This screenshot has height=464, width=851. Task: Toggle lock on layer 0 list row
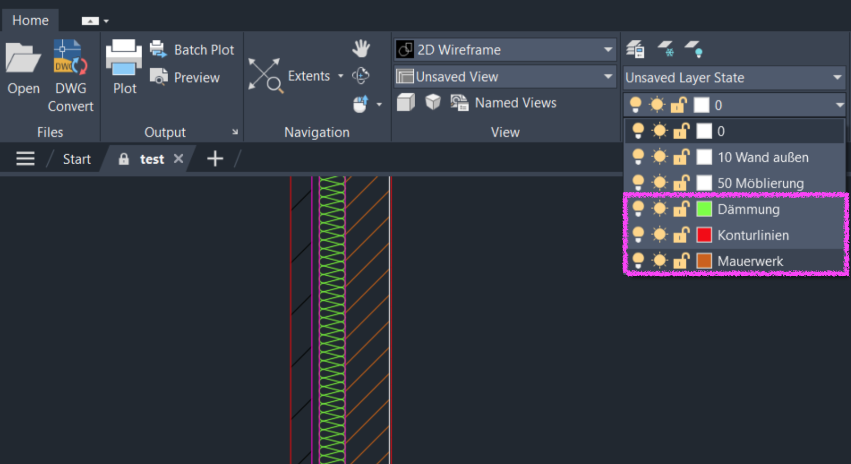681,131
